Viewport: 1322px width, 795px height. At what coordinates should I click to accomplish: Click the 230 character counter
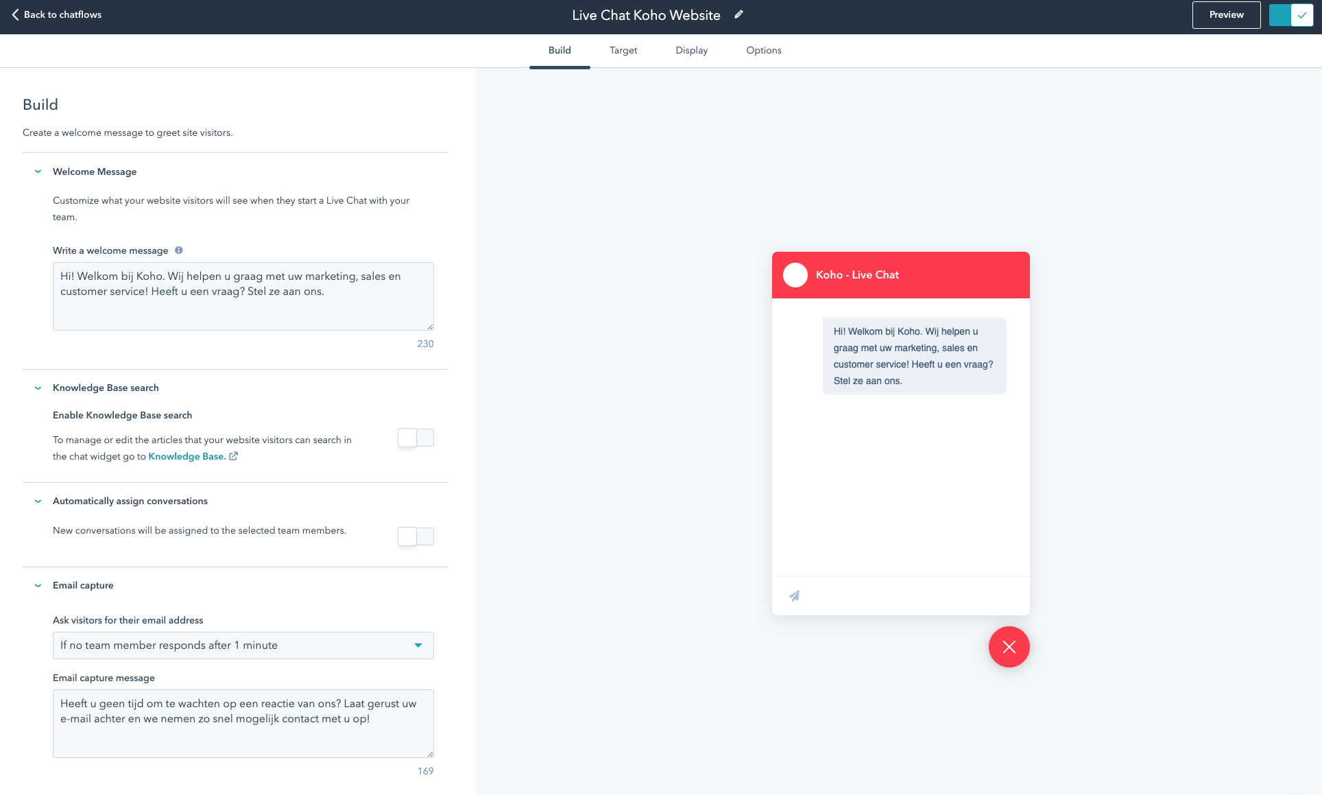425,344
